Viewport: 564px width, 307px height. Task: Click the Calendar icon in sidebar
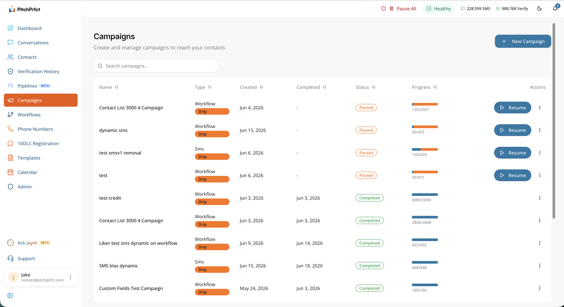(11, 172)
